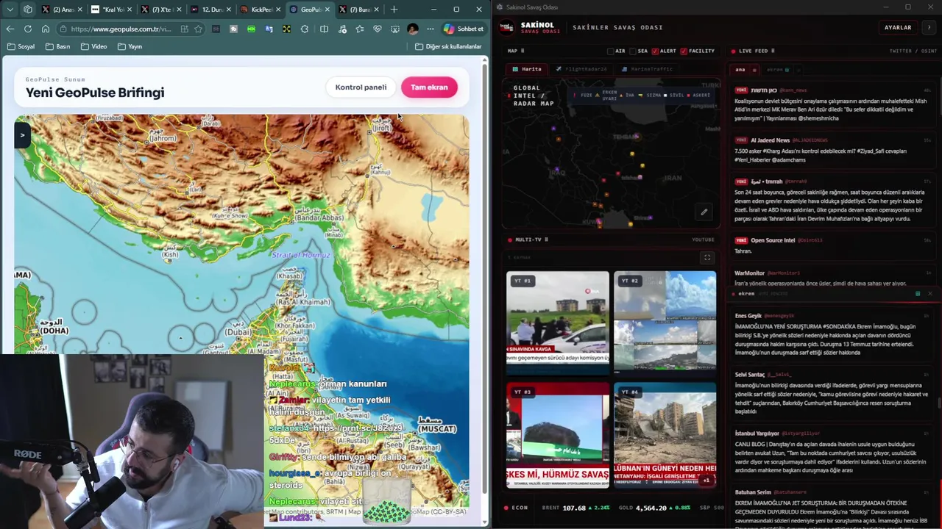Open the Favorites list icon in toolbar
The width and height of the screenshot is (942, 529).
tap(359, 29)
